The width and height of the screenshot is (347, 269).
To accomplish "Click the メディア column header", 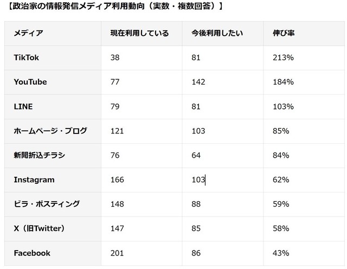I will click(x=28, y=33).
